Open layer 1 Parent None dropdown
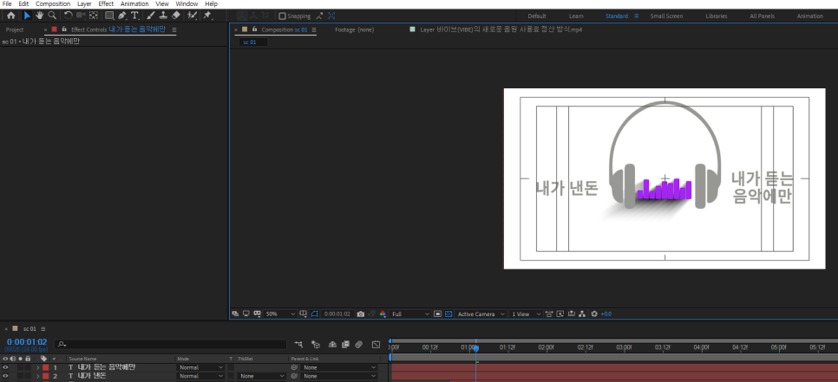 tap(339, 367)
